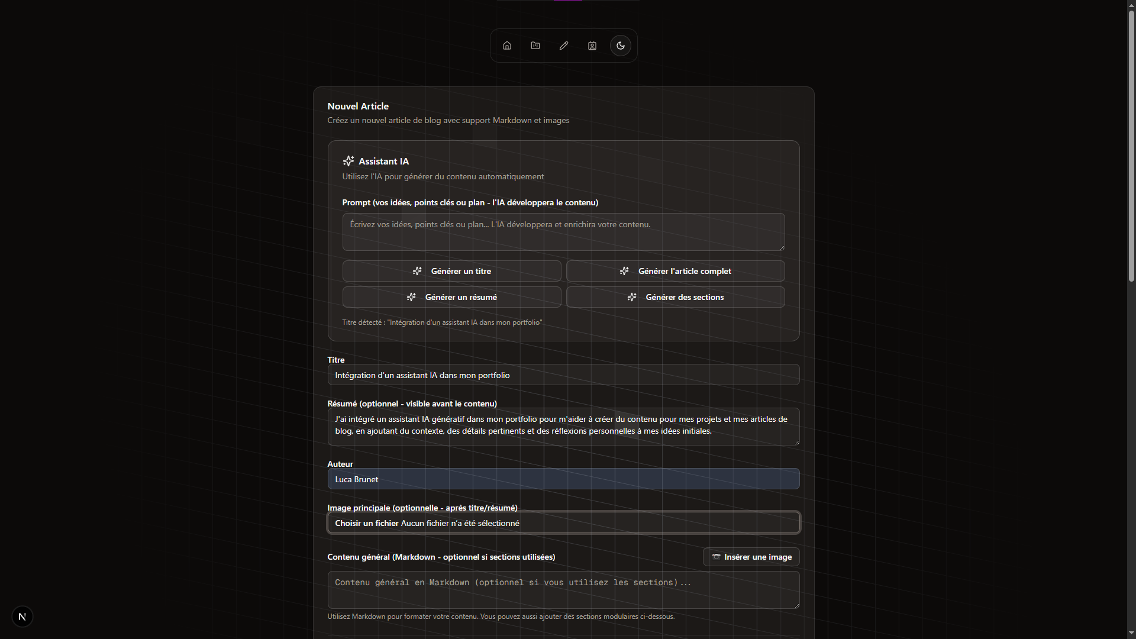Click into the Résumé text area
The image size is (1136, 639).
pyautogui.click(x=563, y=426)
